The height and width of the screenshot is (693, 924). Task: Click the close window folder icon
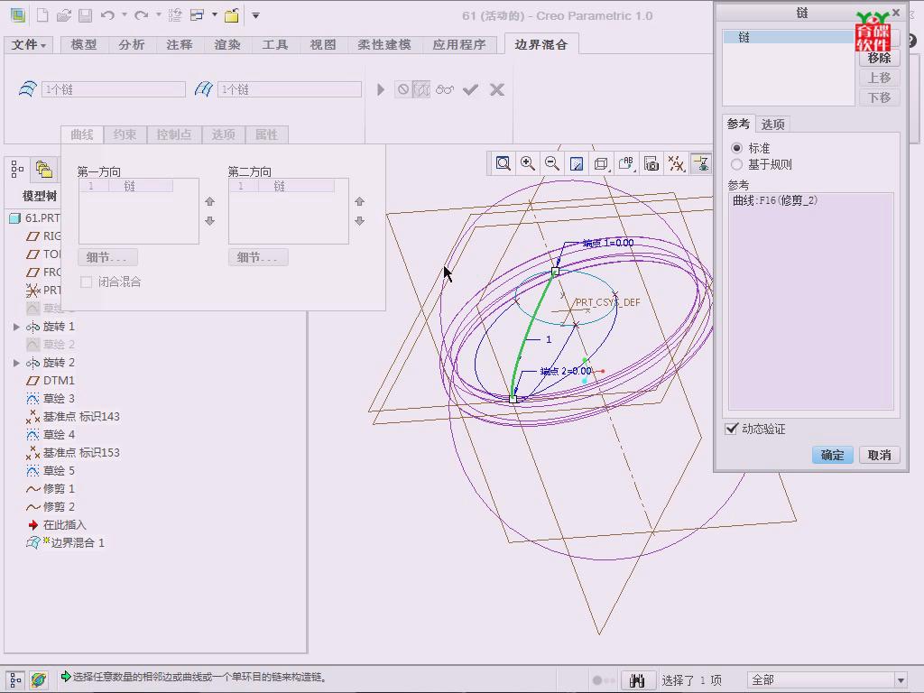pos(232,15)
